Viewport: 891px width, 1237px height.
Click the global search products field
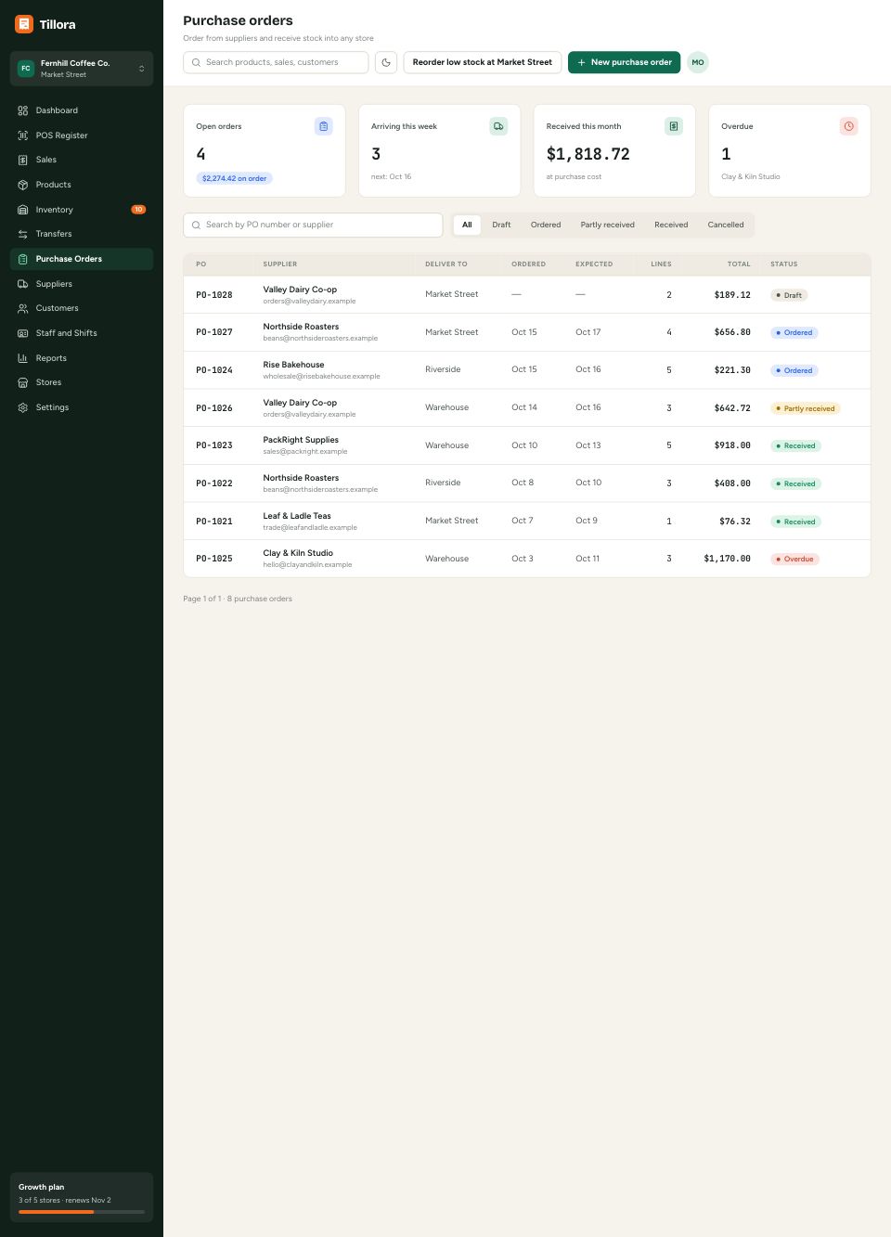coord(276,62)
